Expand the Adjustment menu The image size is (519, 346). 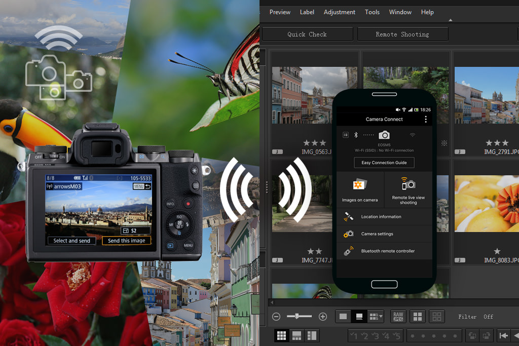(x=339, y=12)
